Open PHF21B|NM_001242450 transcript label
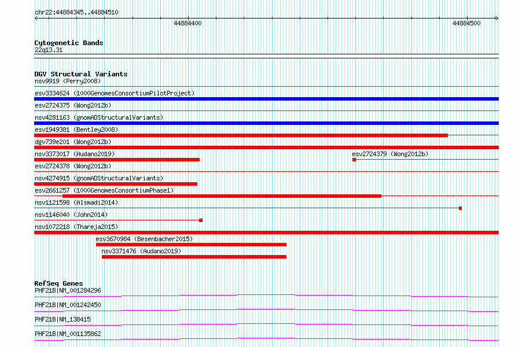 click(x=68, y=305)
